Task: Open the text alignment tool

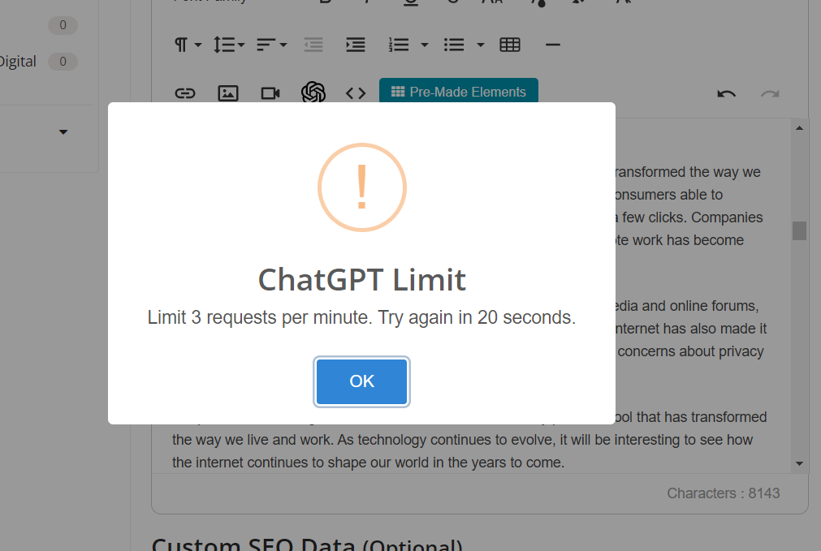Action: click(x=272, y=45)
